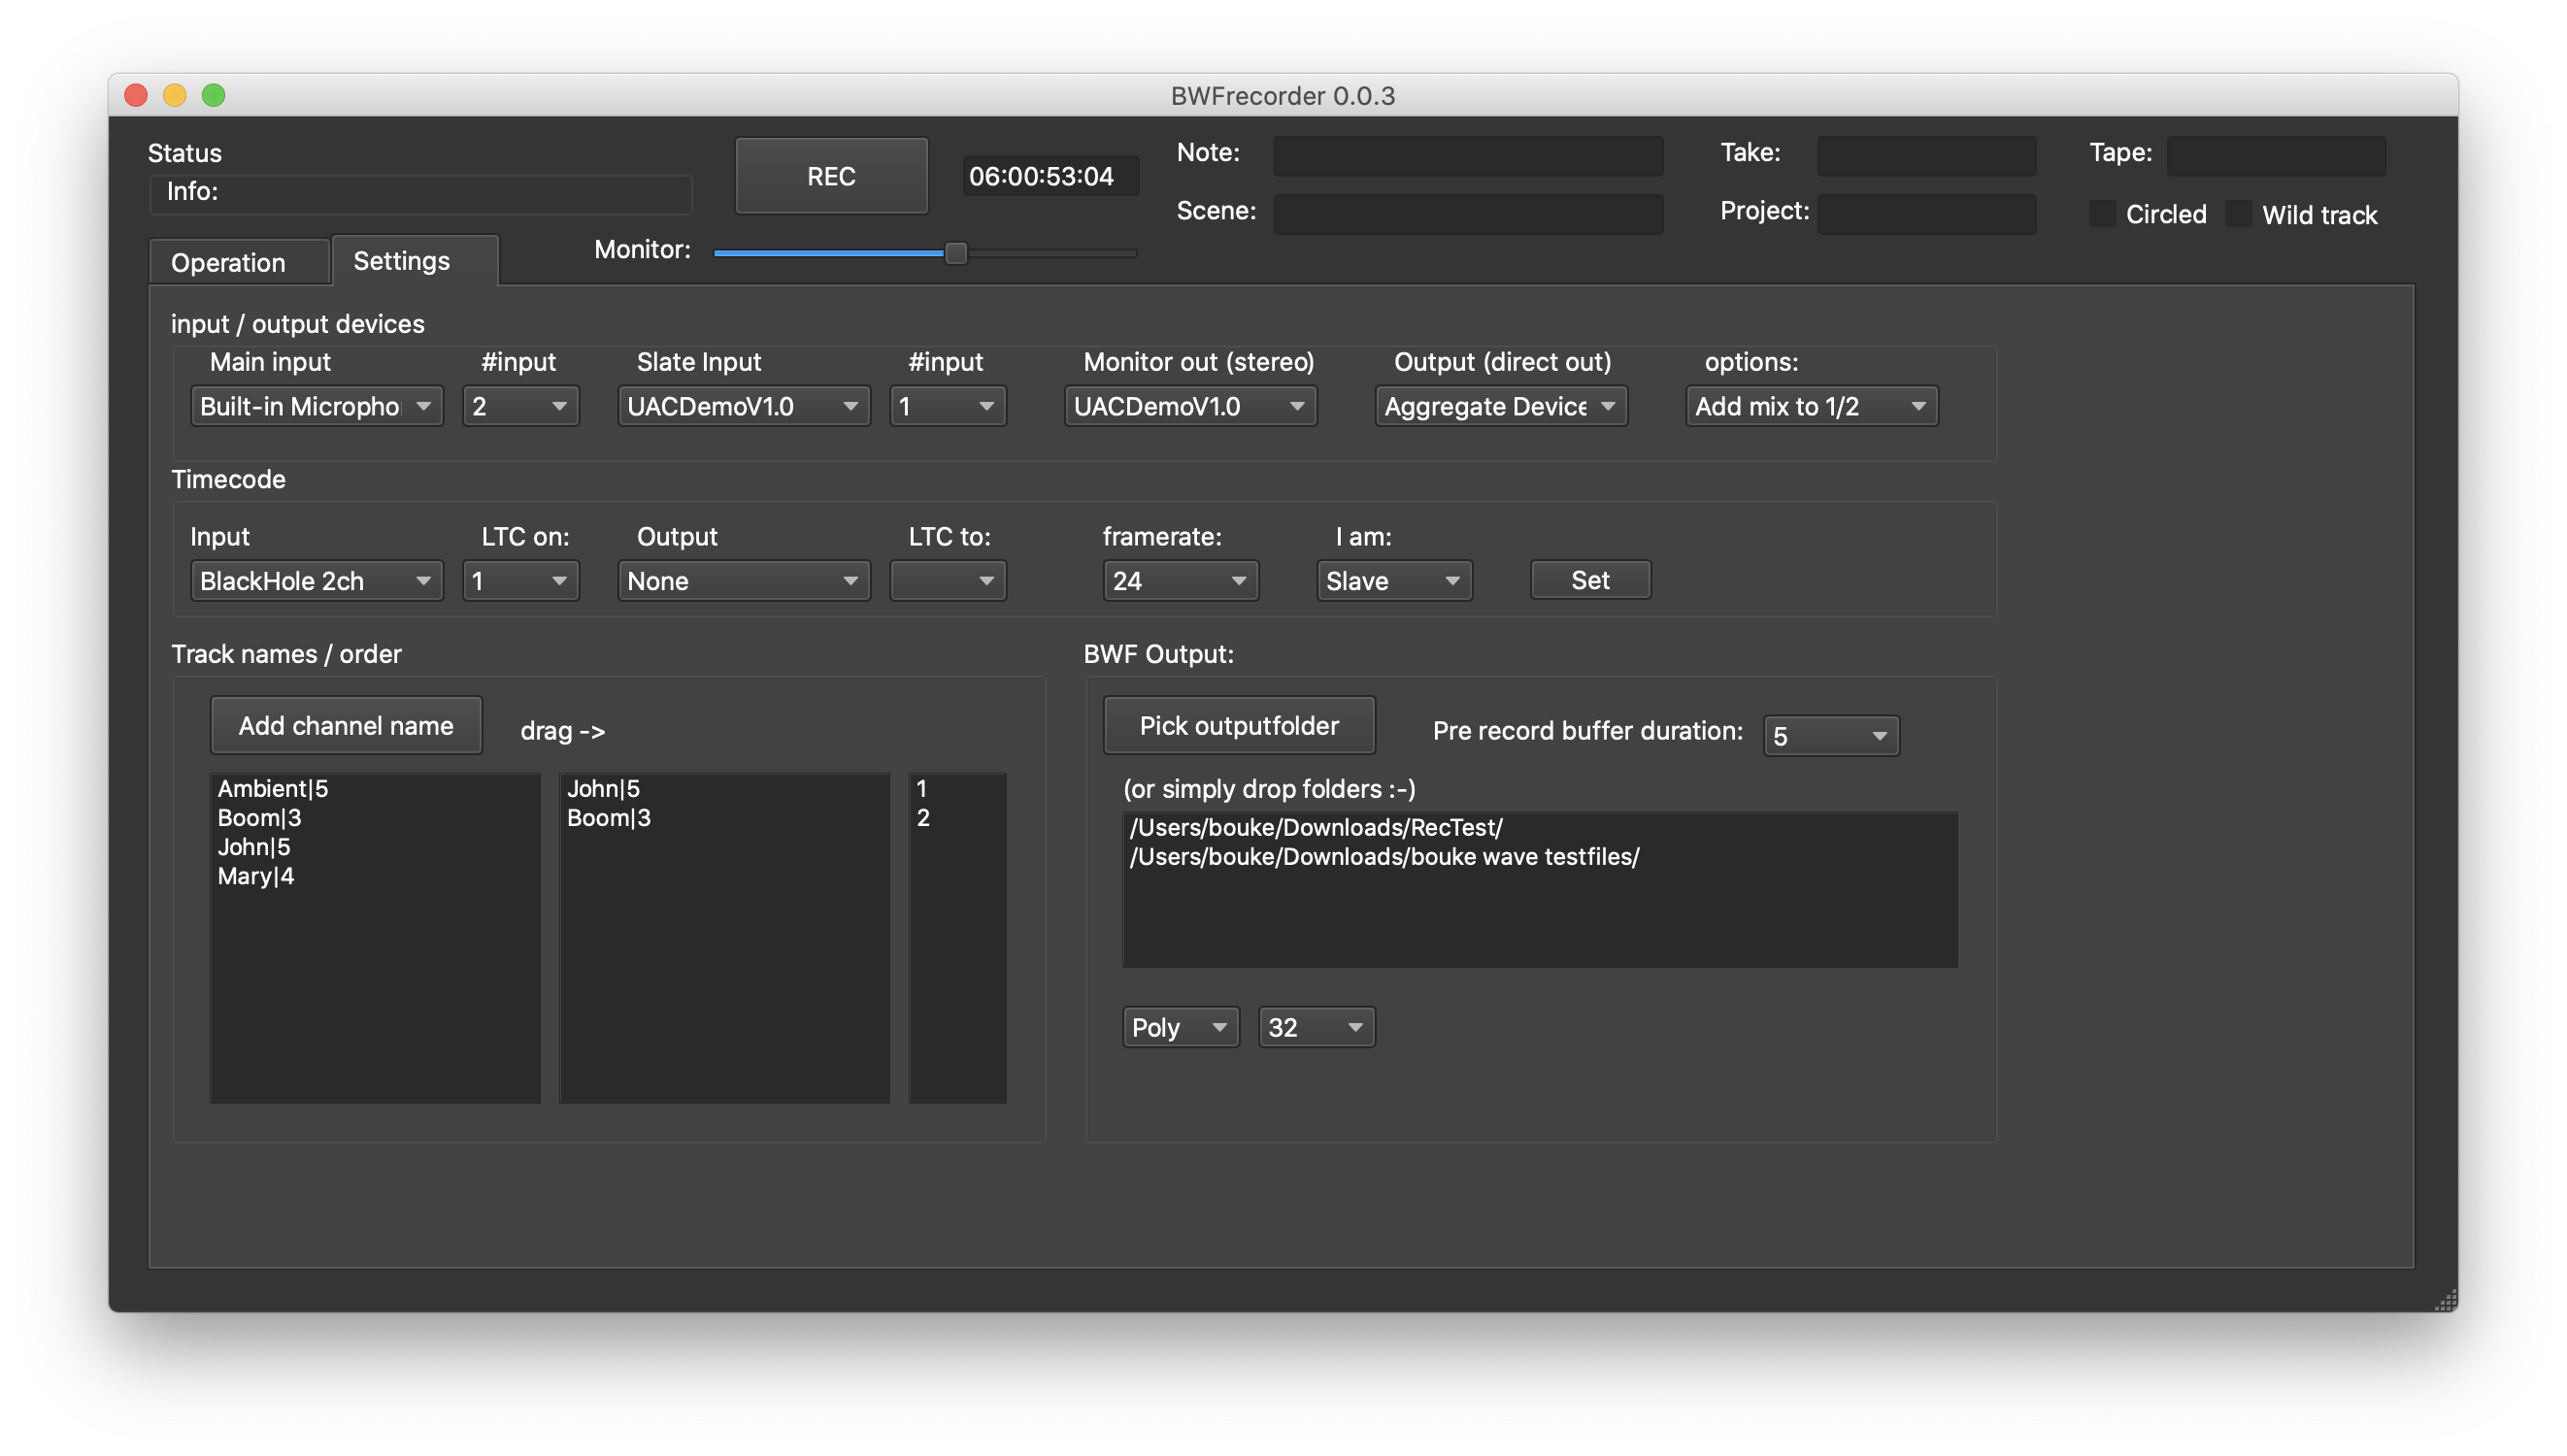This screenshot has width=2567, height=1456.
Task: Toggle the Wild track checkbox
Action: 2237,214
